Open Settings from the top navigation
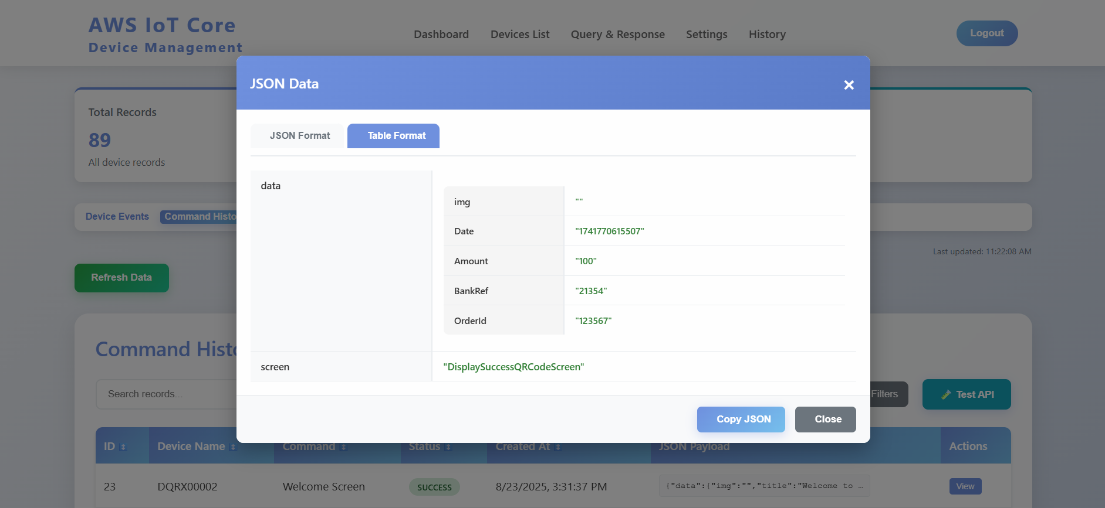This screenshot has width=1105, height=508. (x=707, y=35)
